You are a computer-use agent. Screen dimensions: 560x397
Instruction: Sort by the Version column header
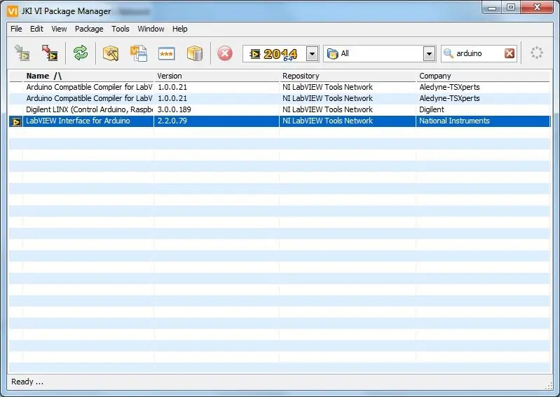(217, 76)
